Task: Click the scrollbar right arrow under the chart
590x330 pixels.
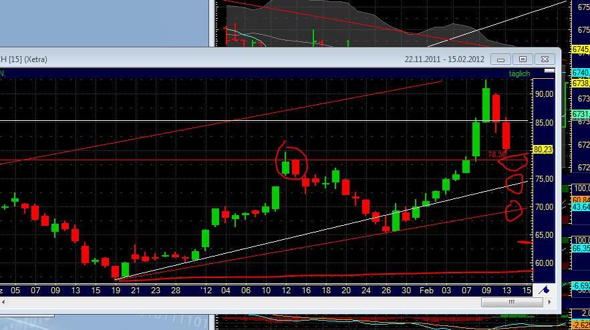Action: click(549, 302)
